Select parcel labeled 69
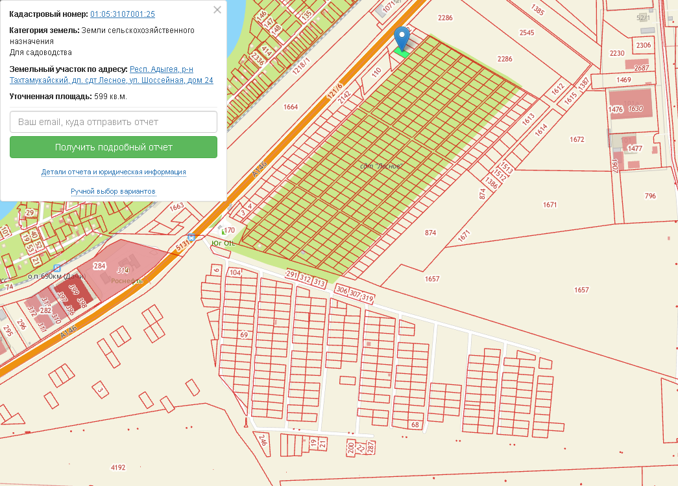This screenshot has height=486, width=678. (x=244, y=335)
